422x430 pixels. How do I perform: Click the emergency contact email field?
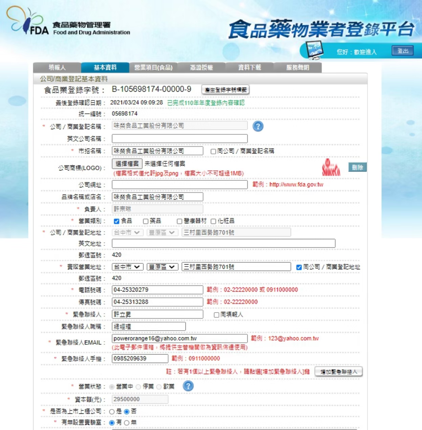(180, 339)
